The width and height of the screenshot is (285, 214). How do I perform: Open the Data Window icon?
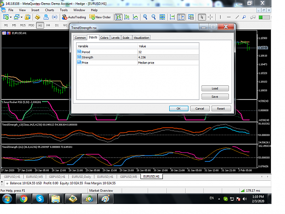(x=38, y=17)
